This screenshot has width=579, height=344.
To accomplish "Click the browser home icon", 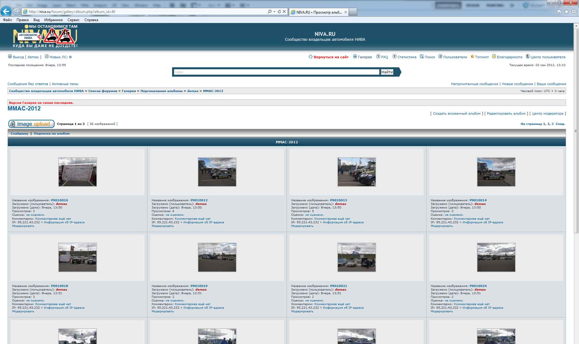I will pos(559,11).
